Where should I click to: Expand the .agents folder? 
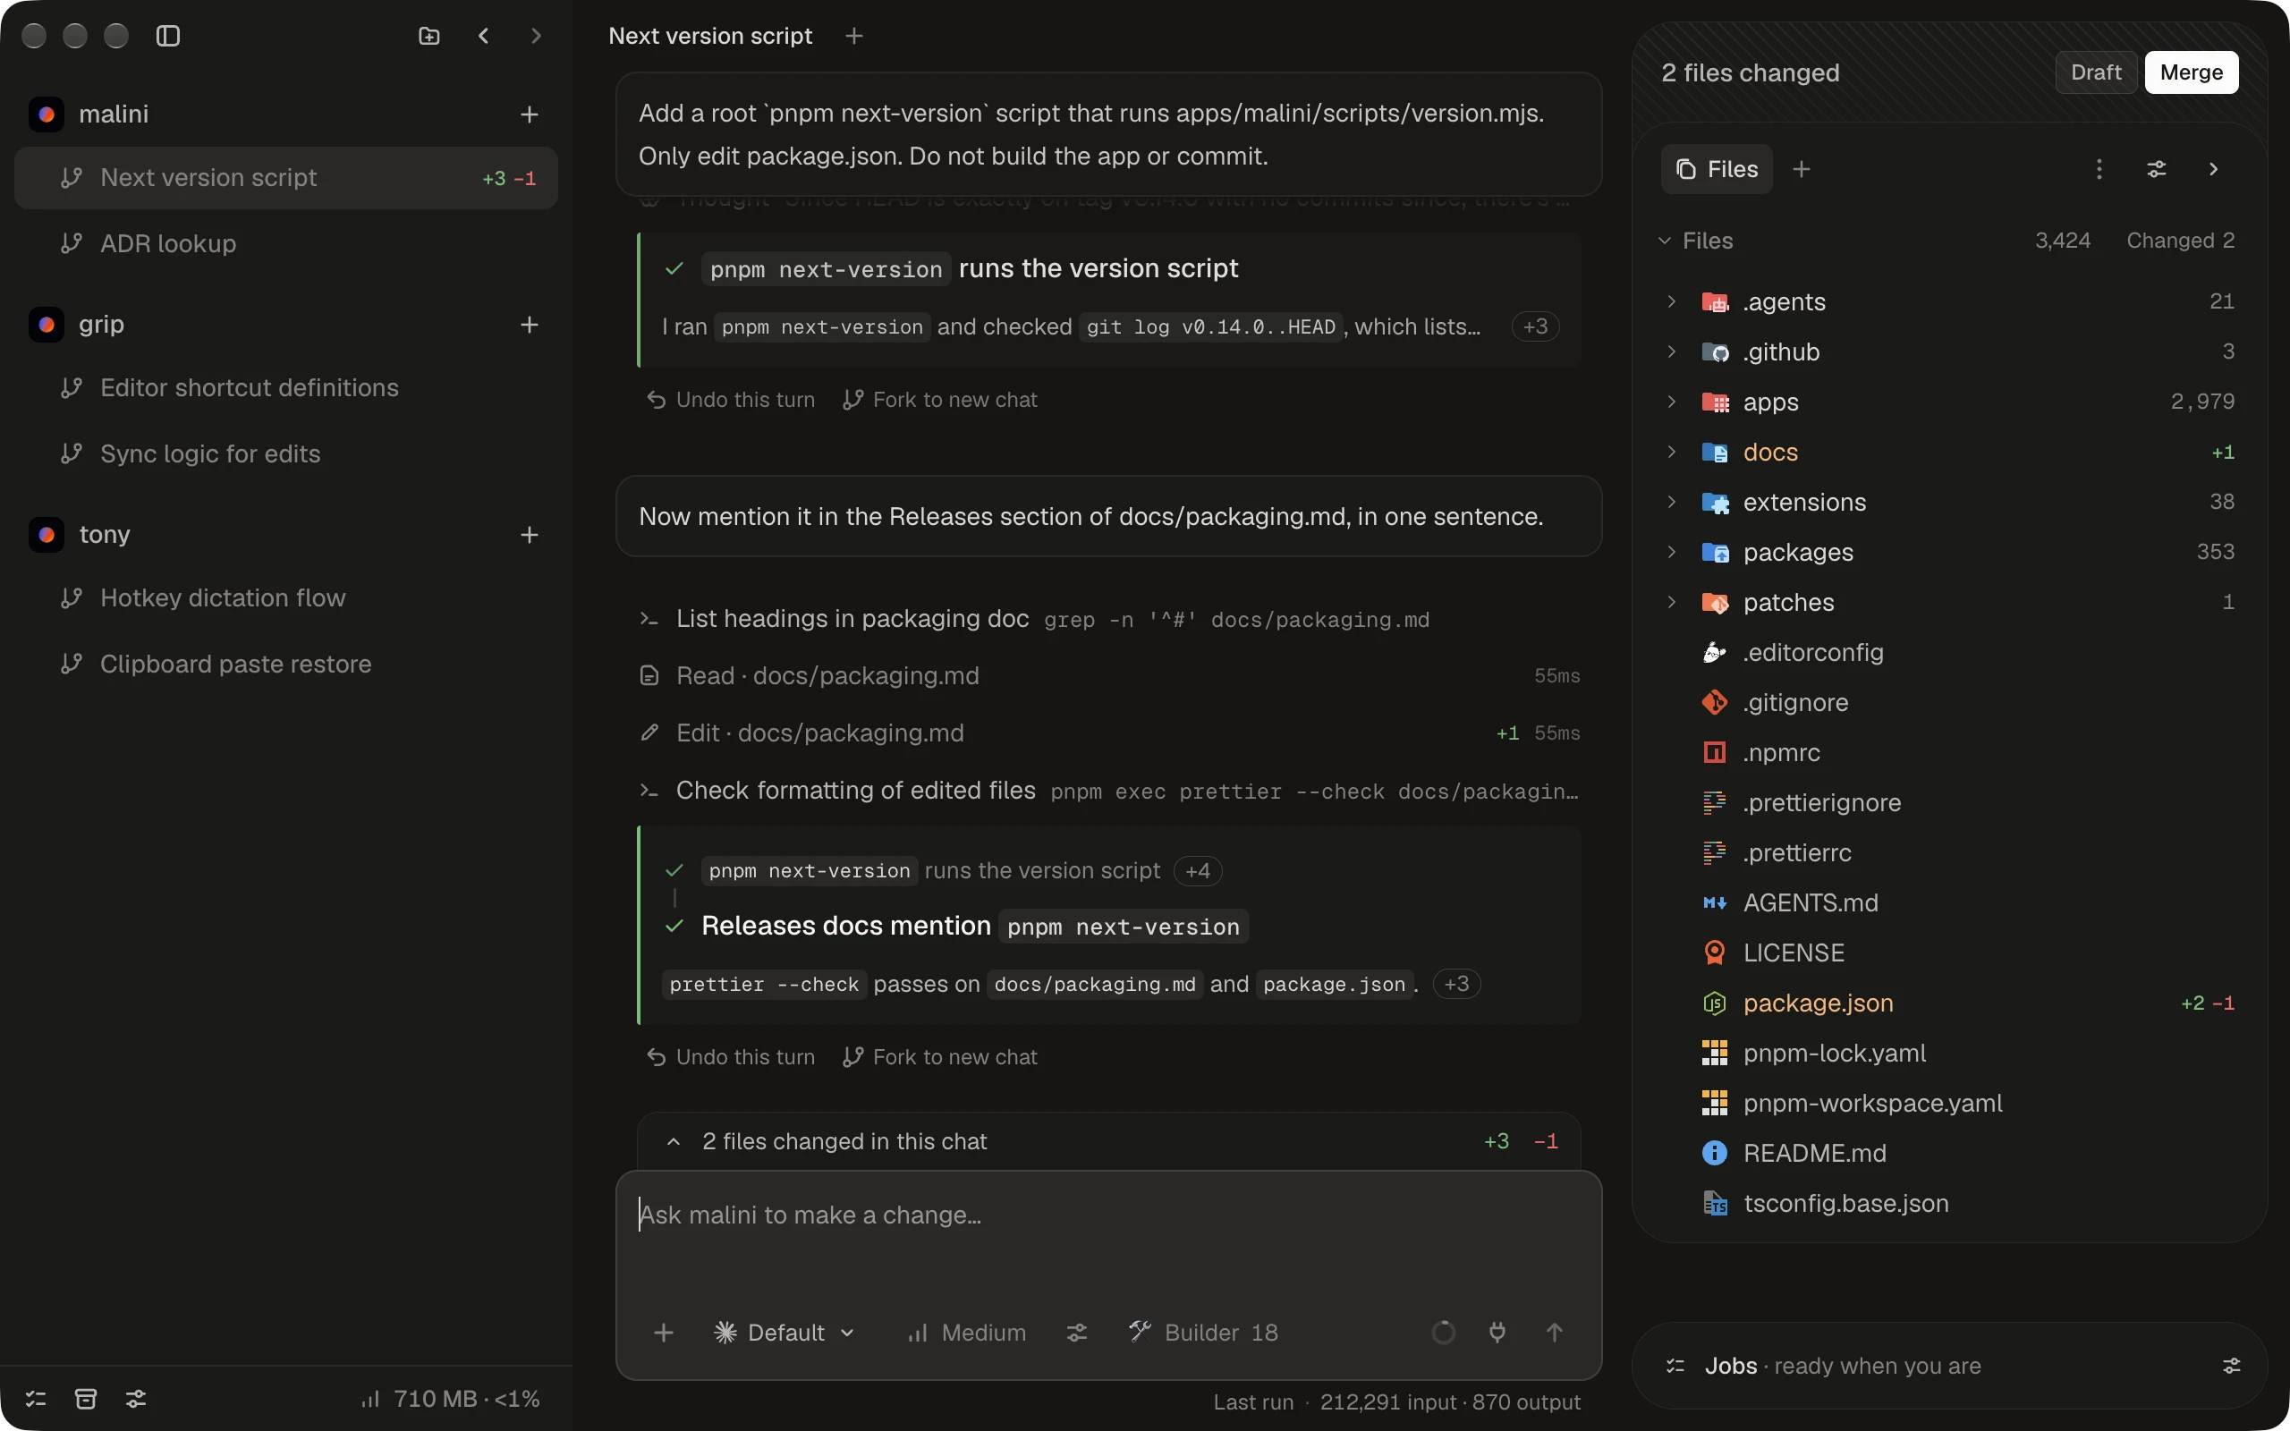tap(1672, 302)
